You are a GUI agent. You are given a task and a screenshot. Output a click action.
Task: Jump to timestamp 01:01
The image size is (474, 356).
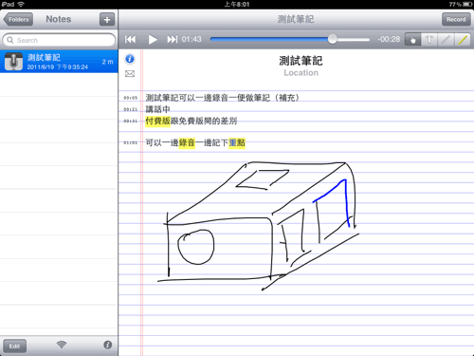click(x=131, y=142)
